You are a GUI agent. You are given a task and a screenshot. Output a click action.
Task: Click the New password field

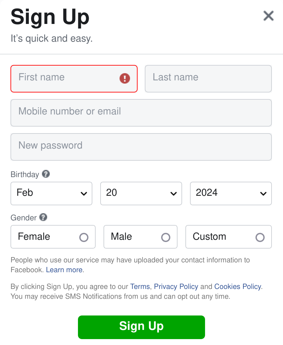[141, 147]
